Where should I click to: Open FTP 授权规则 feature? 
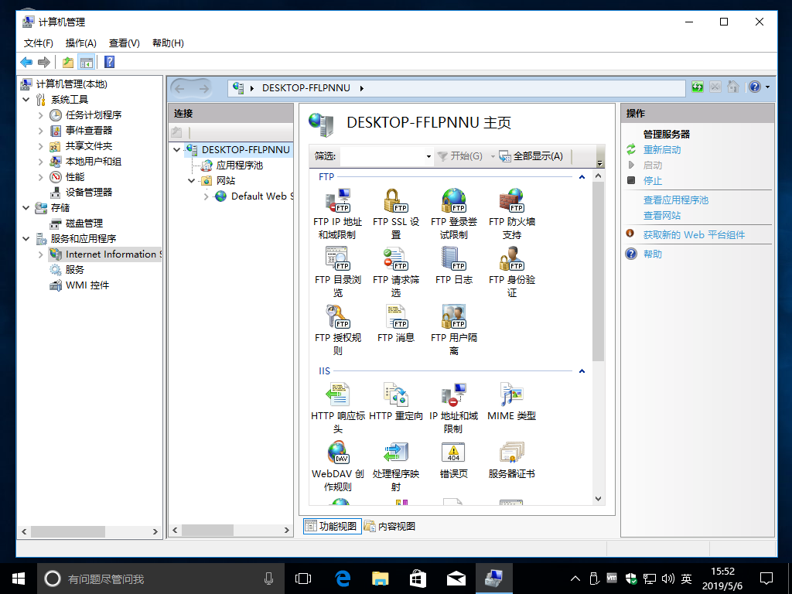pos(337,330)
